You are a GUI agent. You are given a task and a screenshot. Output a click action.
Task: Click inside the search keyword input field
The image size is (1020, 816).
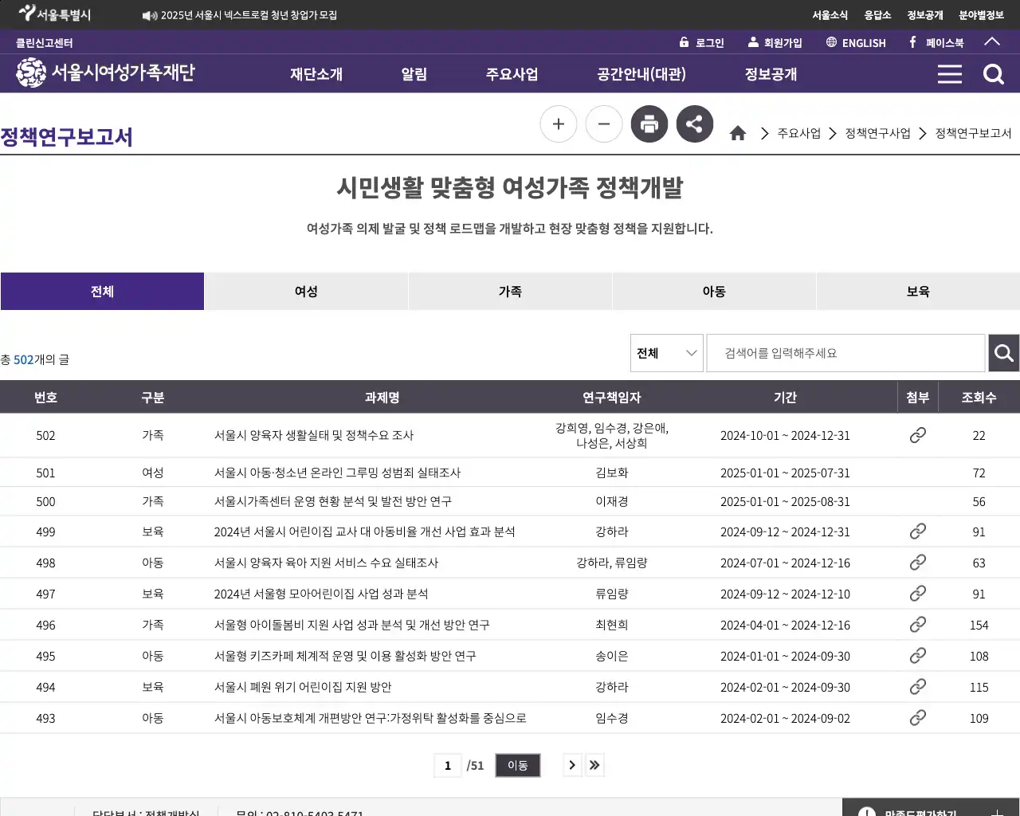[845, 353]
